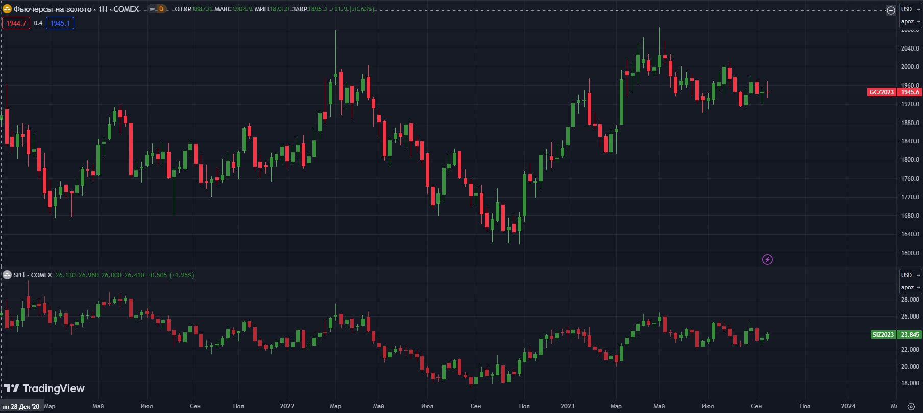Toggle the orange 'D' data-delay badge
Image resolution: width=923 pixels, height=413 pixels.
[161, 9]
